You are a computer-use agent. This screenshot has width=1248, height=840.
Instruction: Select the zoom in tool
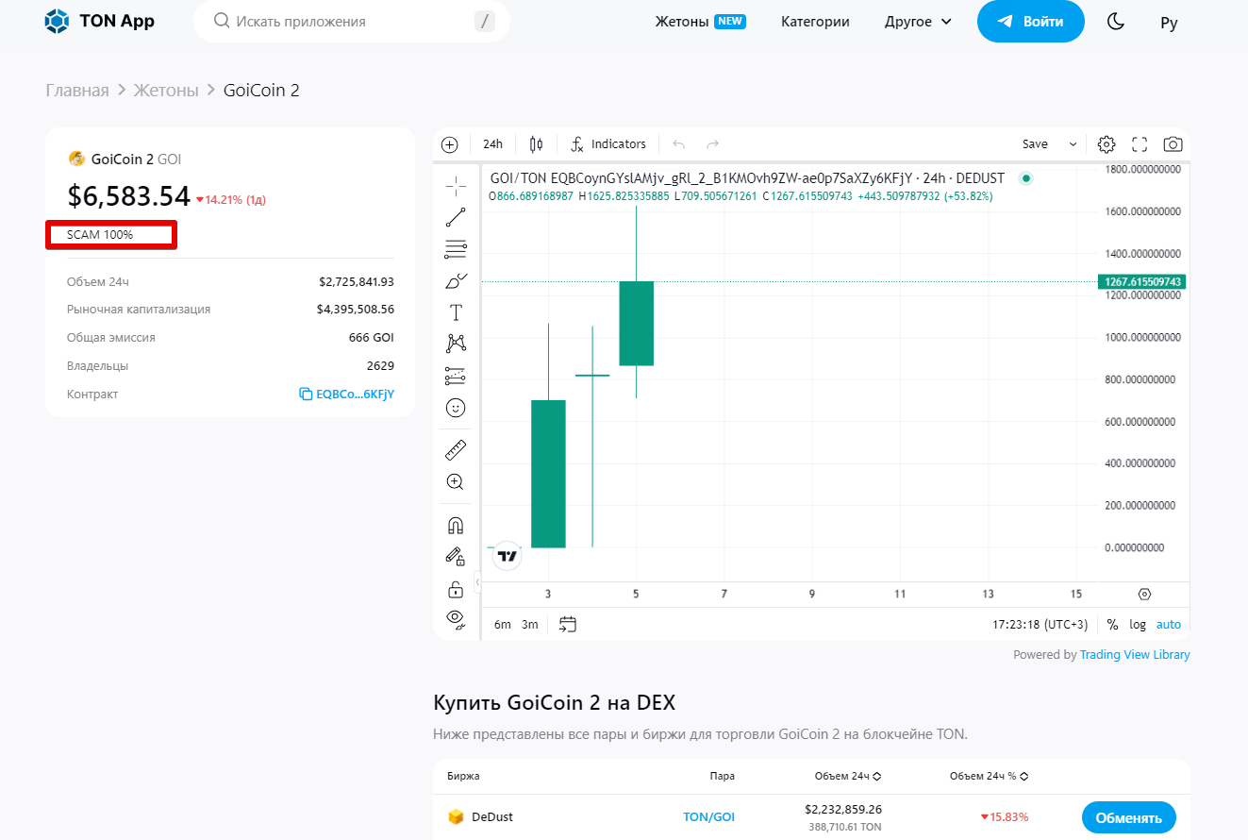click(456, 481)
